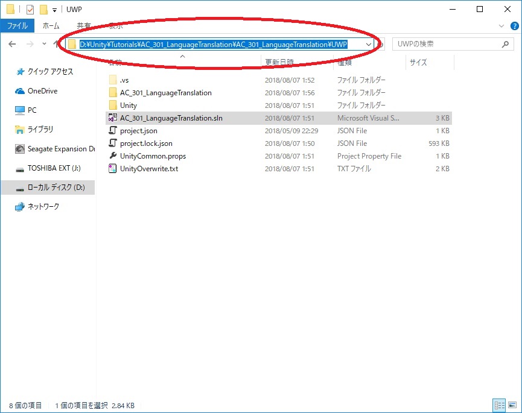Switch to details view icon in status bar
This screenshot has width=522, height=413.
(499, 405)
